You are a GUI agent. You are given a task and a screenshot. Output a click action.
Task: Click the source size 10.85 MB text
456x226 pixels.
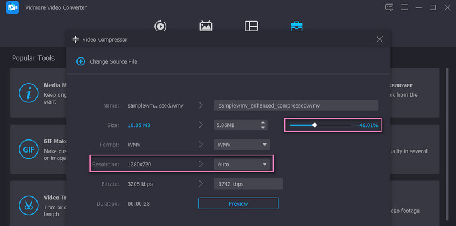tap(139, 125)
